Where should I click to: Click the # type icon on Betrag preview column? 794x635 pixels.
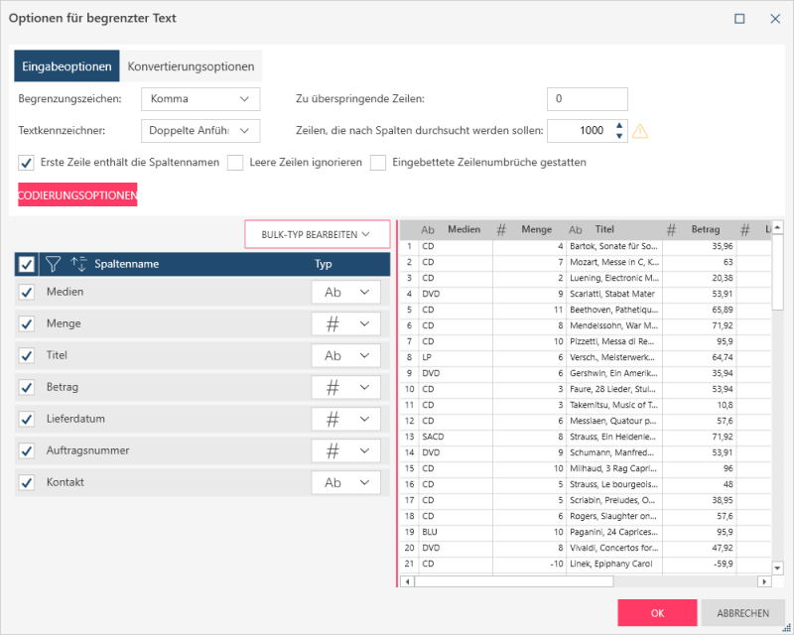click(672, 229)
